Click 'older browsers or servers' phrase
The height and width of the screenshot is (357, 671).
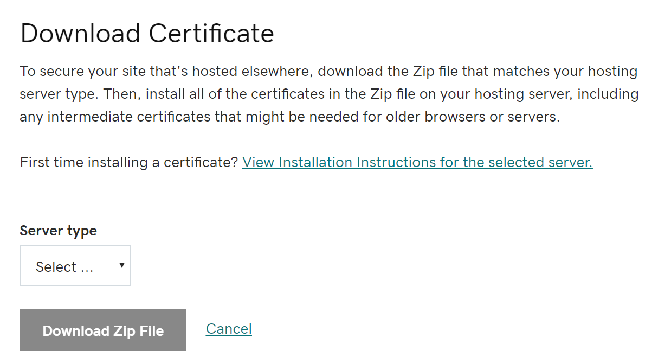tap(471, 117)
